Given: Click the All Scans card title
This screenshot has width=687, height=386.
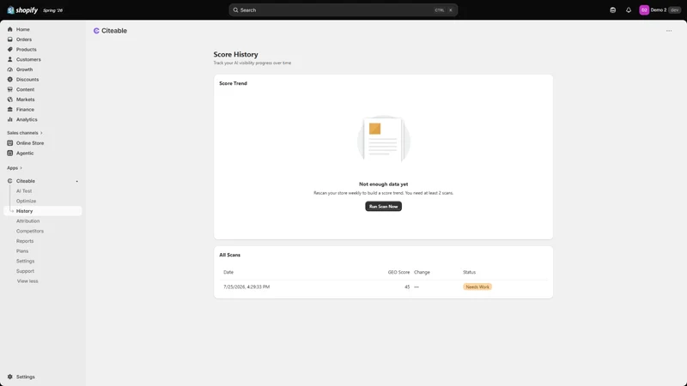Looking at the screenshot, I should click(x=229, y=255).
